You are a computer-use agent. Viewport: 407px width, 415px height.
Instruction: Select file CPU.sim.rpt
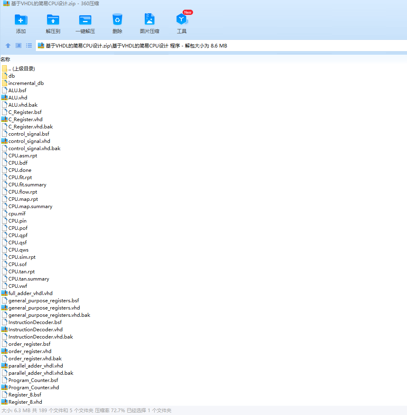22,257
